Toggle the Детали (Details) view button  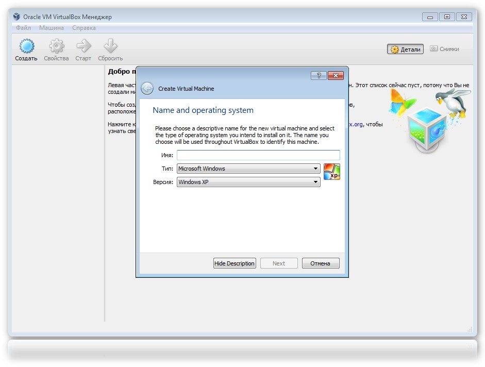[x=406, y=49]
